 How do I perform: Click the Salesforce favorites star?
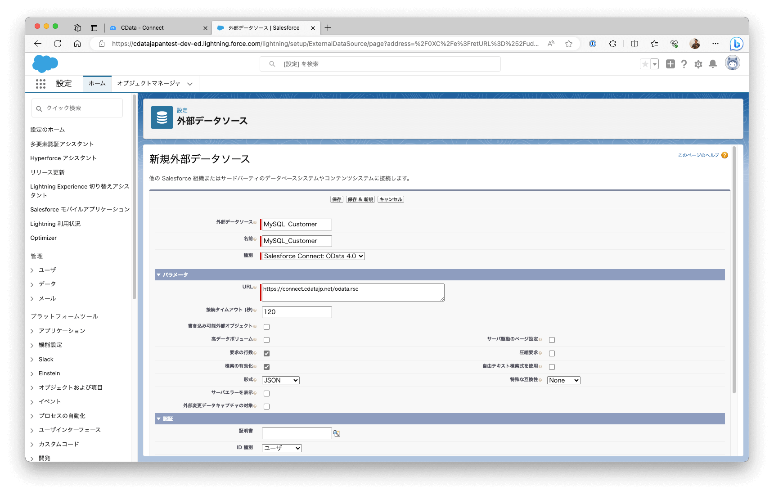point(645,64)
